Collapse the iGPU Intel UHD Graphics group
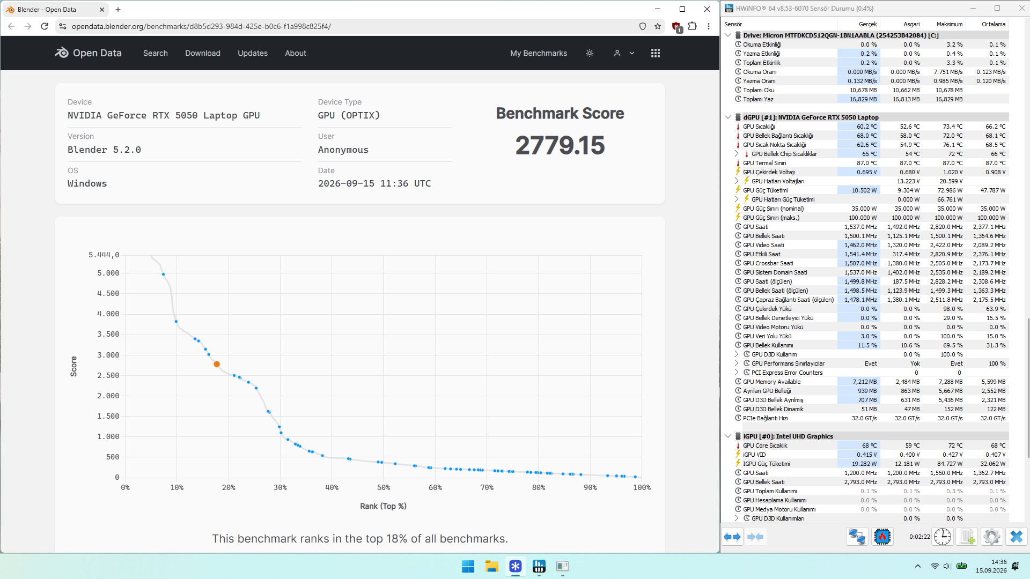This screenshot has width=1030, height=579. (x=728, y=436)
